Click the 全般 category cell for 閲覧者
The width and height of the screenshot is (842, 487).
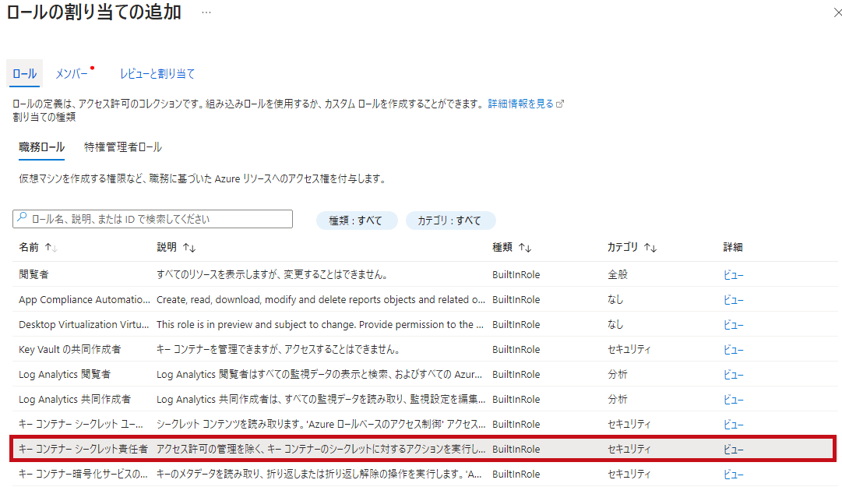(x=618, y=274)
